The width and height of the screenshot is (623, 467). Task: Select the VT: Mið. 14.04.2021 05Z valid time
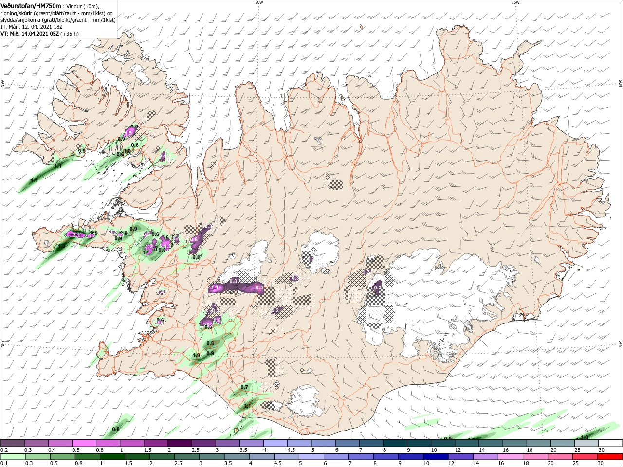pyautogui.click(x=30, y=34)
